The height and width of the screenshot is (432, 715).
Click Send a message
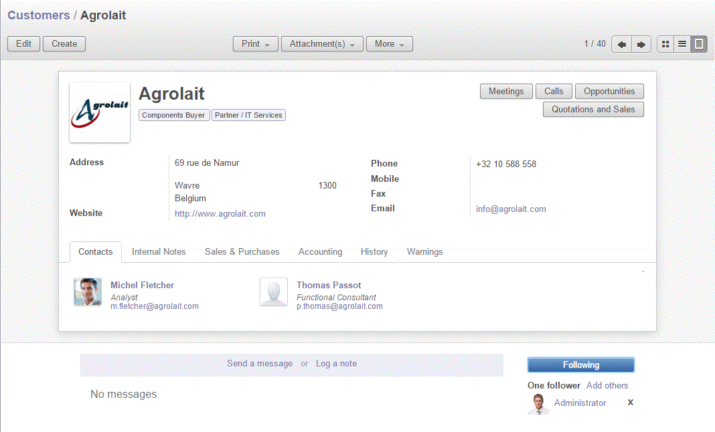(x=260, y=363)
